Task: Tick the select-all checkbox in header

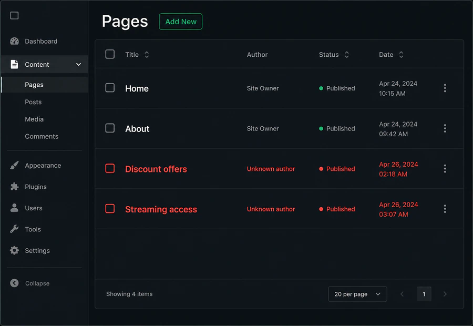Action: [x=110, y=54]
